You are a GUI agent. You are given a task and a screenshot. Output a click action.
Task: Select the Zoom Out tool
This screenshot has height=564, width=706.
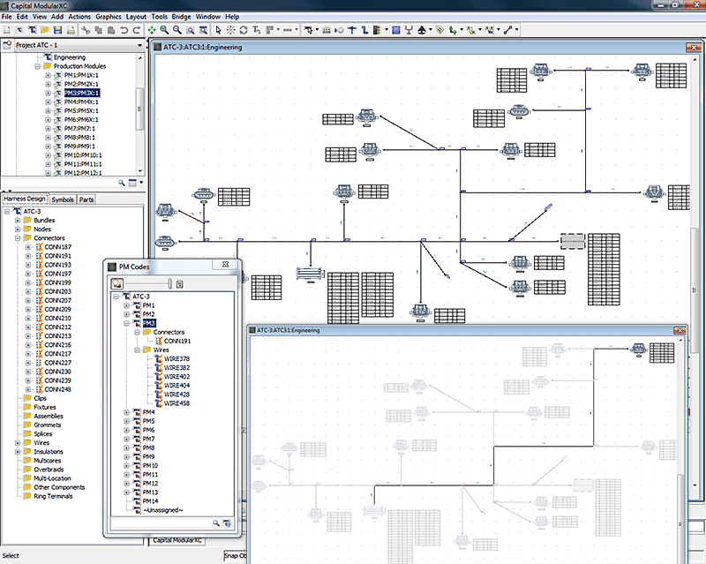click(176, 28)
